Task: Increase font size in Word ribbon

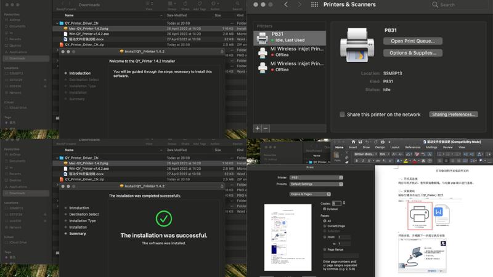Action: coord(393,155)
